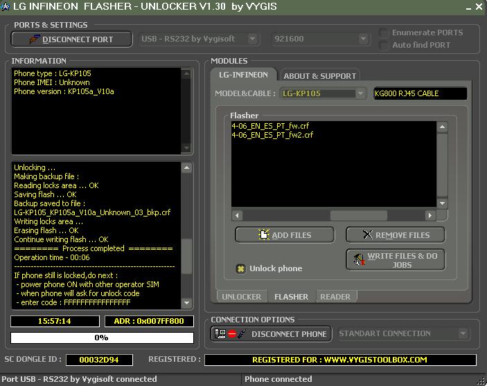Open the 921600 baud rate dropdown
This screenshot has width=487, height=386.
(x=362, y=39)
